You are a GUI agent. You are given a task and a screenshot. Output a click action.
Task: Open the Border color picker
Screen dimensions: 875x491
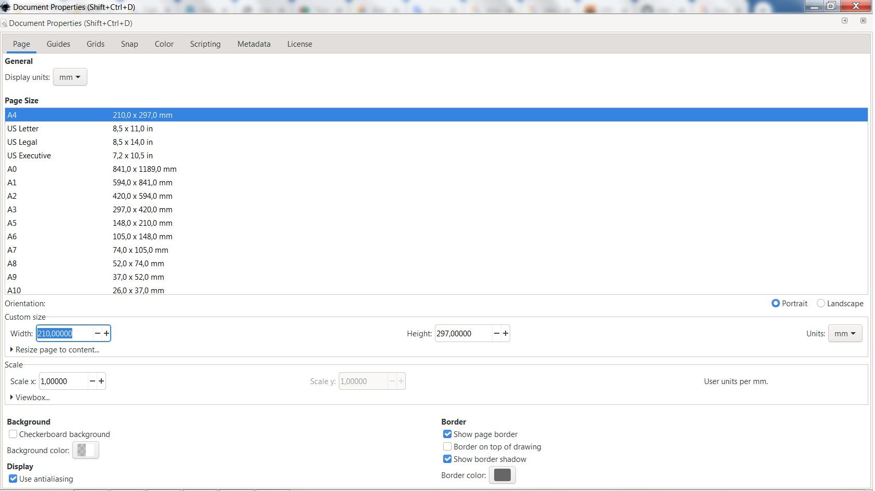[502, 475]
